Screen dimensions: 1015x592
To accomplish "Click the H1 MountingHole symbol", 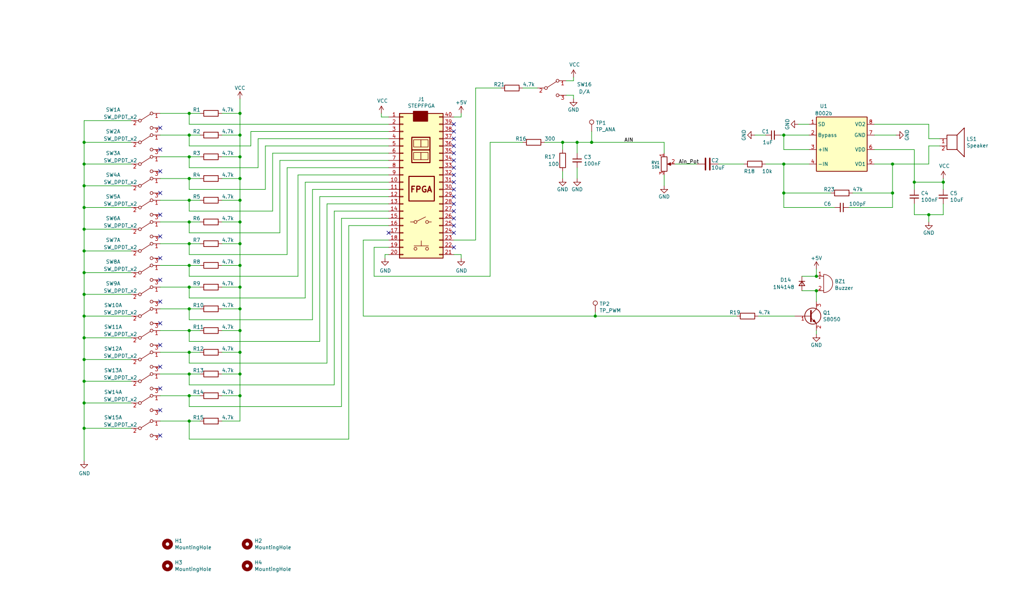I will (167, 544).
